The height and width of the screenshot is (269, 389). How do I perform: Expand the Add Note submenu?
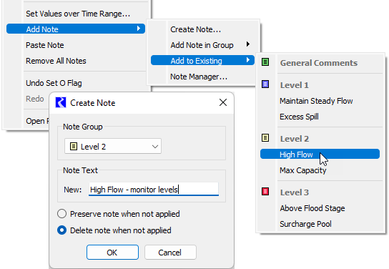(x=76, y=29)
